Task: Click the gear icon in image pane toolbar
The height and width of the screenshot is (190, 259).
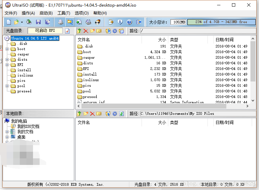Action: coord(114,31)
